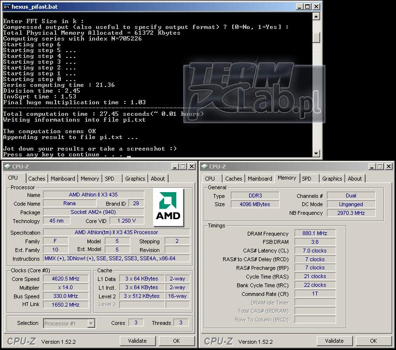Open About tab in right CPU-Z window
Screen dimensions: 396x350
click(x=355, y=179)
